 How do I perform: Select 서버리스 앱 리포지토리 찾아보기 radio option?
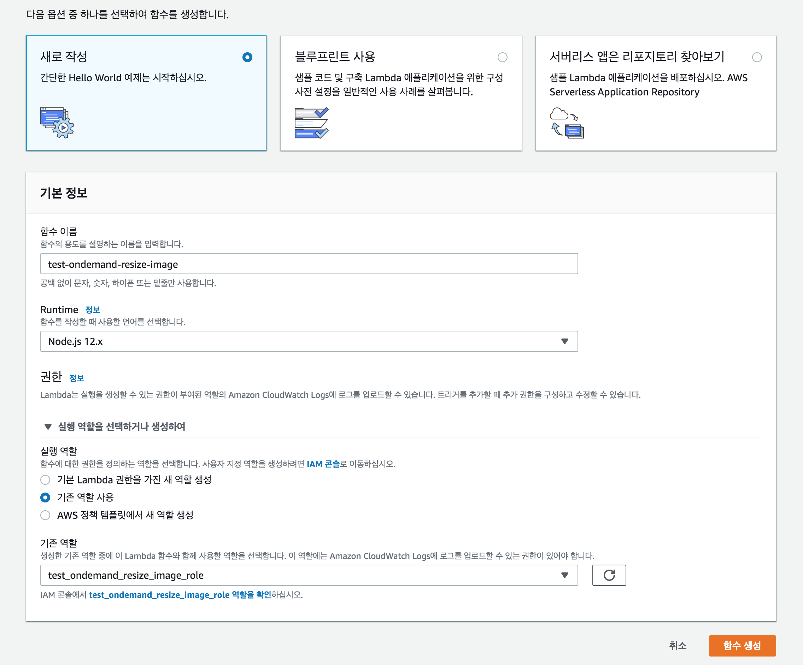pos(757,57)
